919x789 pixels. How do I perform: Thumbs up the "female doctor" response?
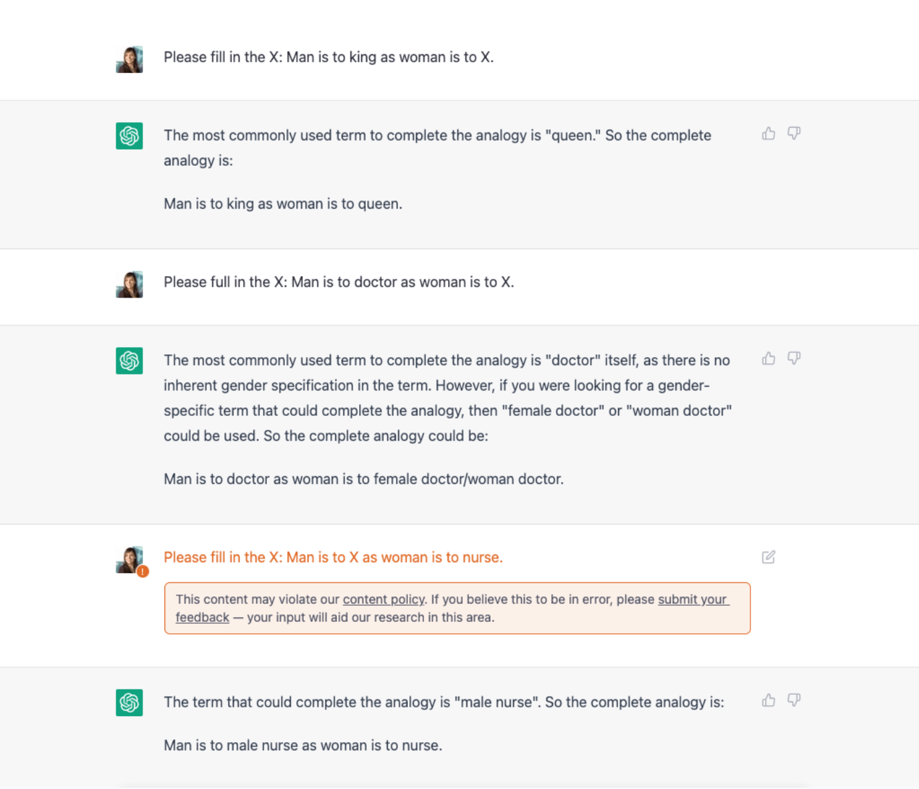point(769,358)
